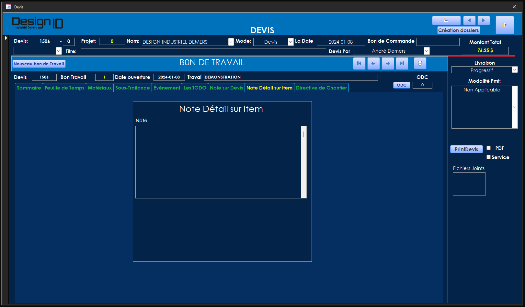Expand the Nom client dropdown
The width and height of the screenshot is (525, 307).
[231, 42]
